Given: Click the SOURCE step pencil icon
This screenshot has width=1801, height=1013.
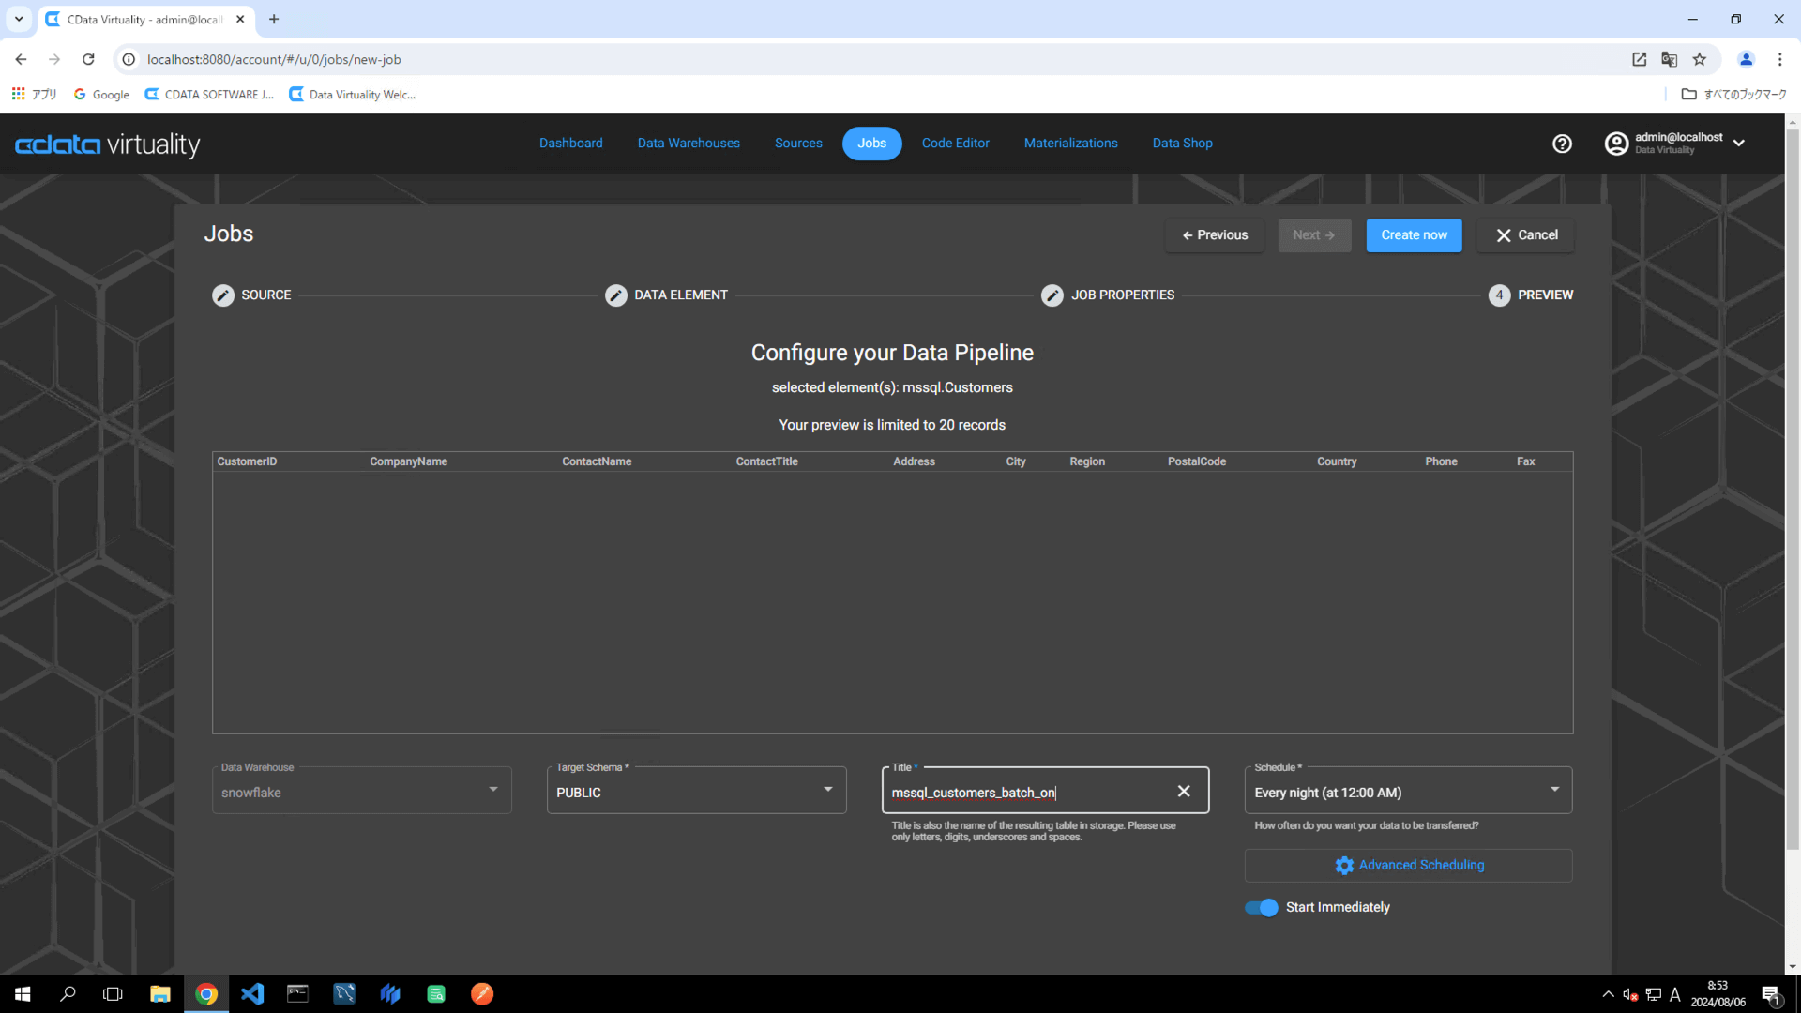Looking at the screenshot, I should (223, 295).
